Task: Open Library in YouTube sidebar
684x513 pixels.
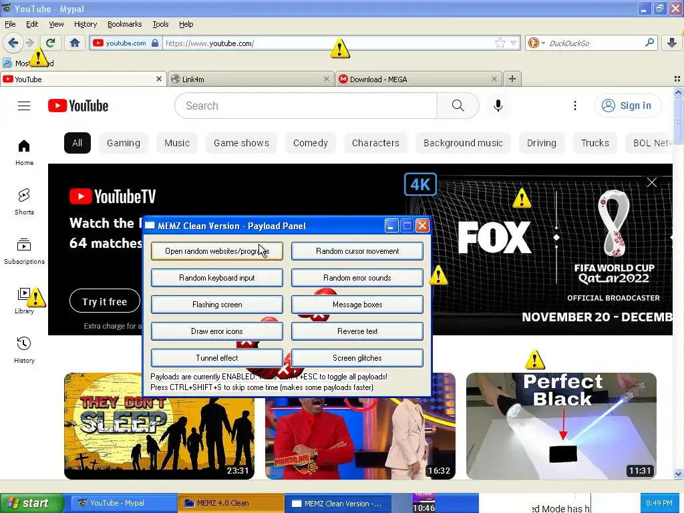Action: point(24,301)
